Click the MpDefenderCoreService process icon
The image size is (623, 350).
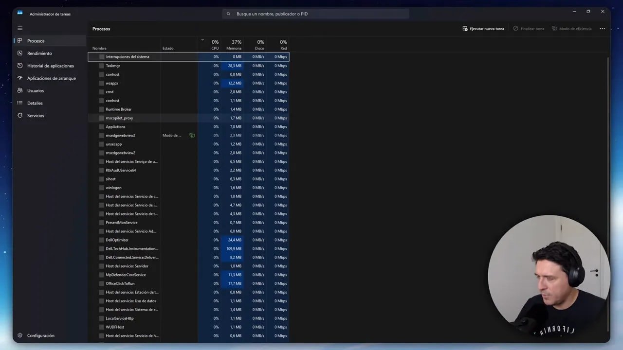click(102, 275)
